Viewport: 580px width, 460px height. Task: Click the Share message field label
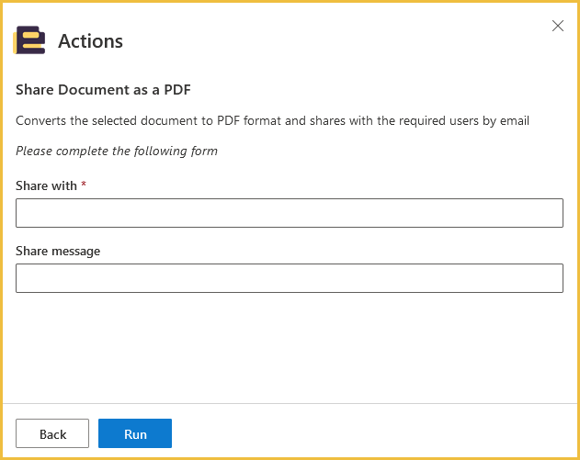(x=58, y=252)
